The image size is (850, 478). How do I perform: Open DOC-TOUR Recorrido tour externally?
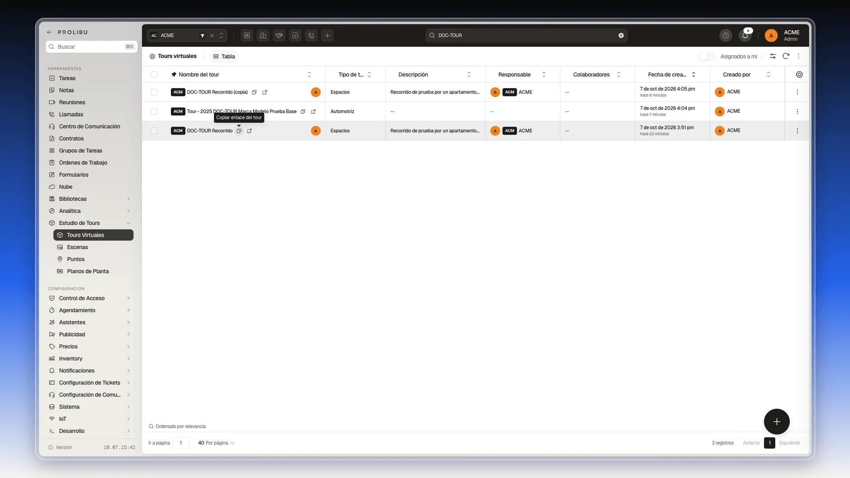249,131
